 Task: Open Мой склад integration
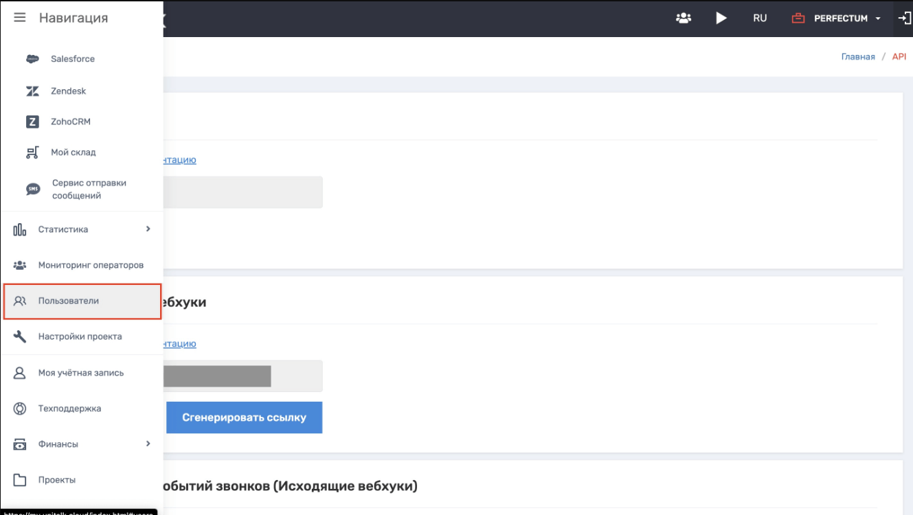point(73,152)
